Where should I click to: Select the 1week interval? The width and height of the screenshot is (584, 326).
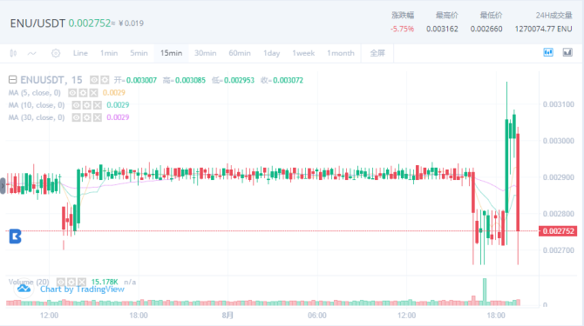point(303,53)
